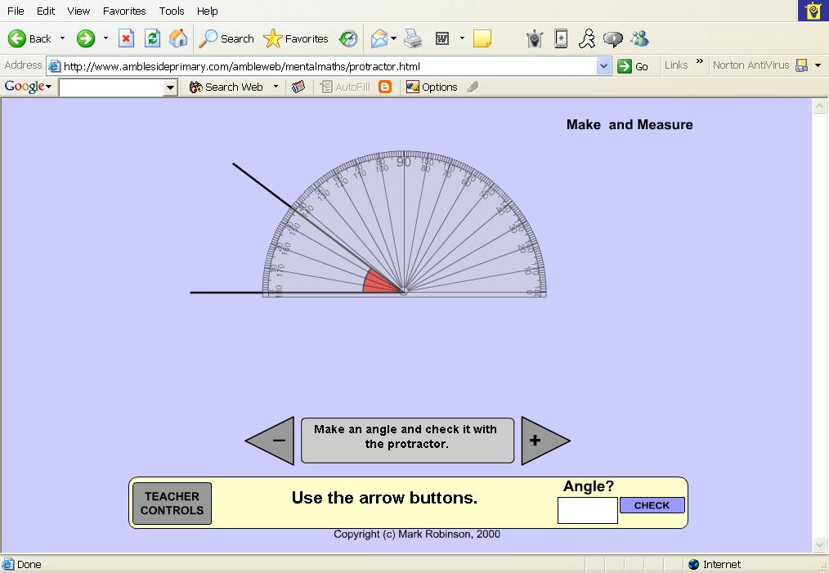Click the Google highlighter pen icon
Screen dimensions: 829x573
[x=473, y=87]
